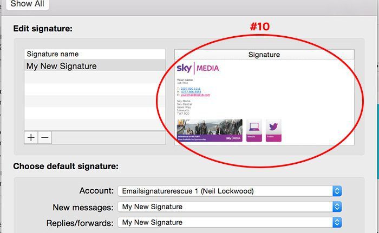379x233 pixels.
Task: Click the email address link in signature
Action: tap(195, 95)
